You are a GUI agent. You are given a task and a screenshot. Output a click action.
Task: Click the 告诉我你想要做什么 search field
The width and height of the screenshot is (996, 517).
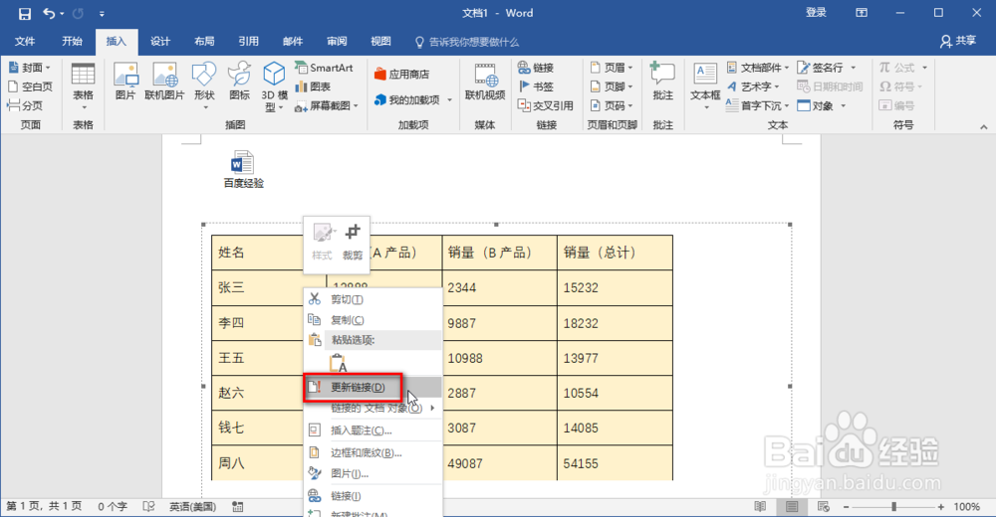point(467,42)
